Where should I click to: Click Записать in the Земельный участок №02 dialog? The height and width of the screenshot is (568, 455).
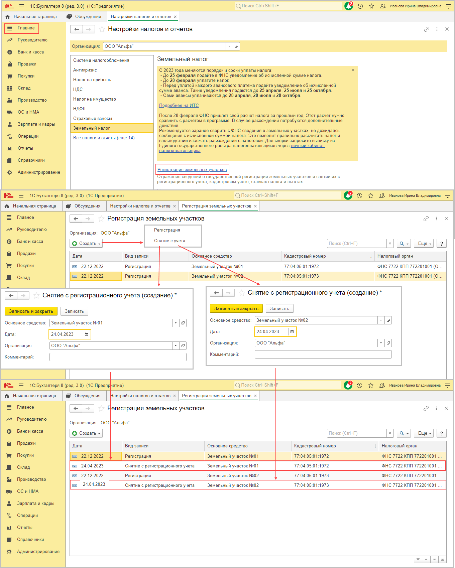pyautogui.click(x=279, y=309)
